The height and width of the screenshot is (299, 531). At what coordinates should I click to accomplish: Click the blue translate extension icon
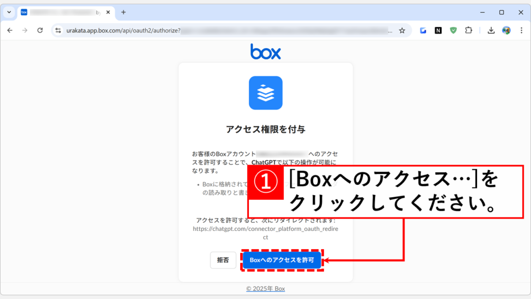pos(423,31)
